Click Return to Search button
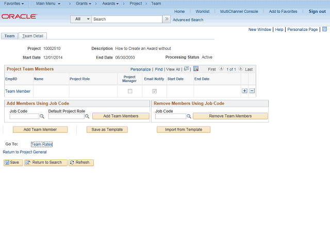 tap(46, 163)
